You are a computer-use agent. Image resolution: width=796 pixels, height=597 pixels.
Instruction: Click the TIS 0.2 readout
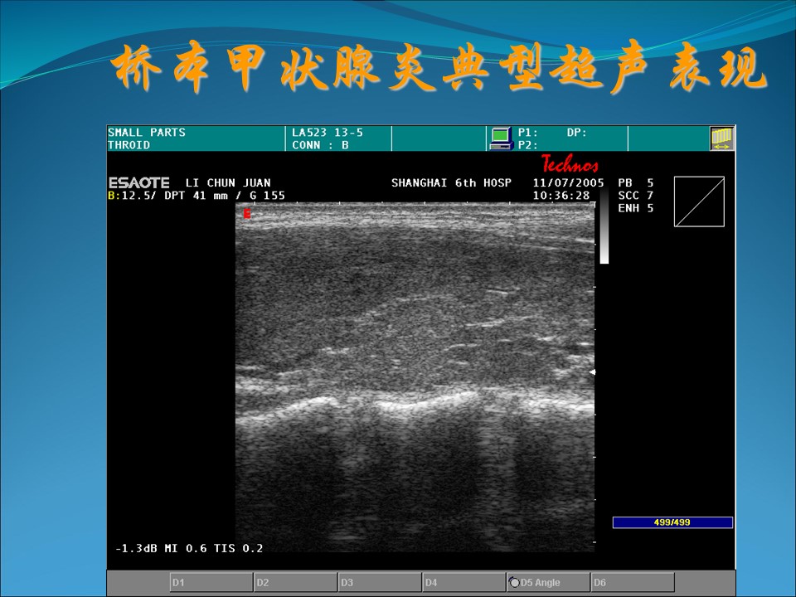[238, 548]
